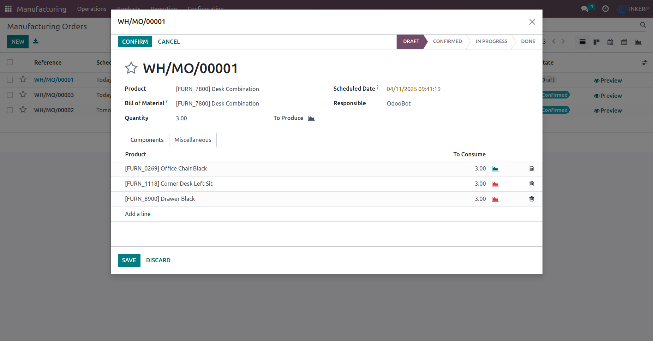Select the Miscellaneous tab
Viewport: 653px width, 341px height.
click(x=193, y=140)
